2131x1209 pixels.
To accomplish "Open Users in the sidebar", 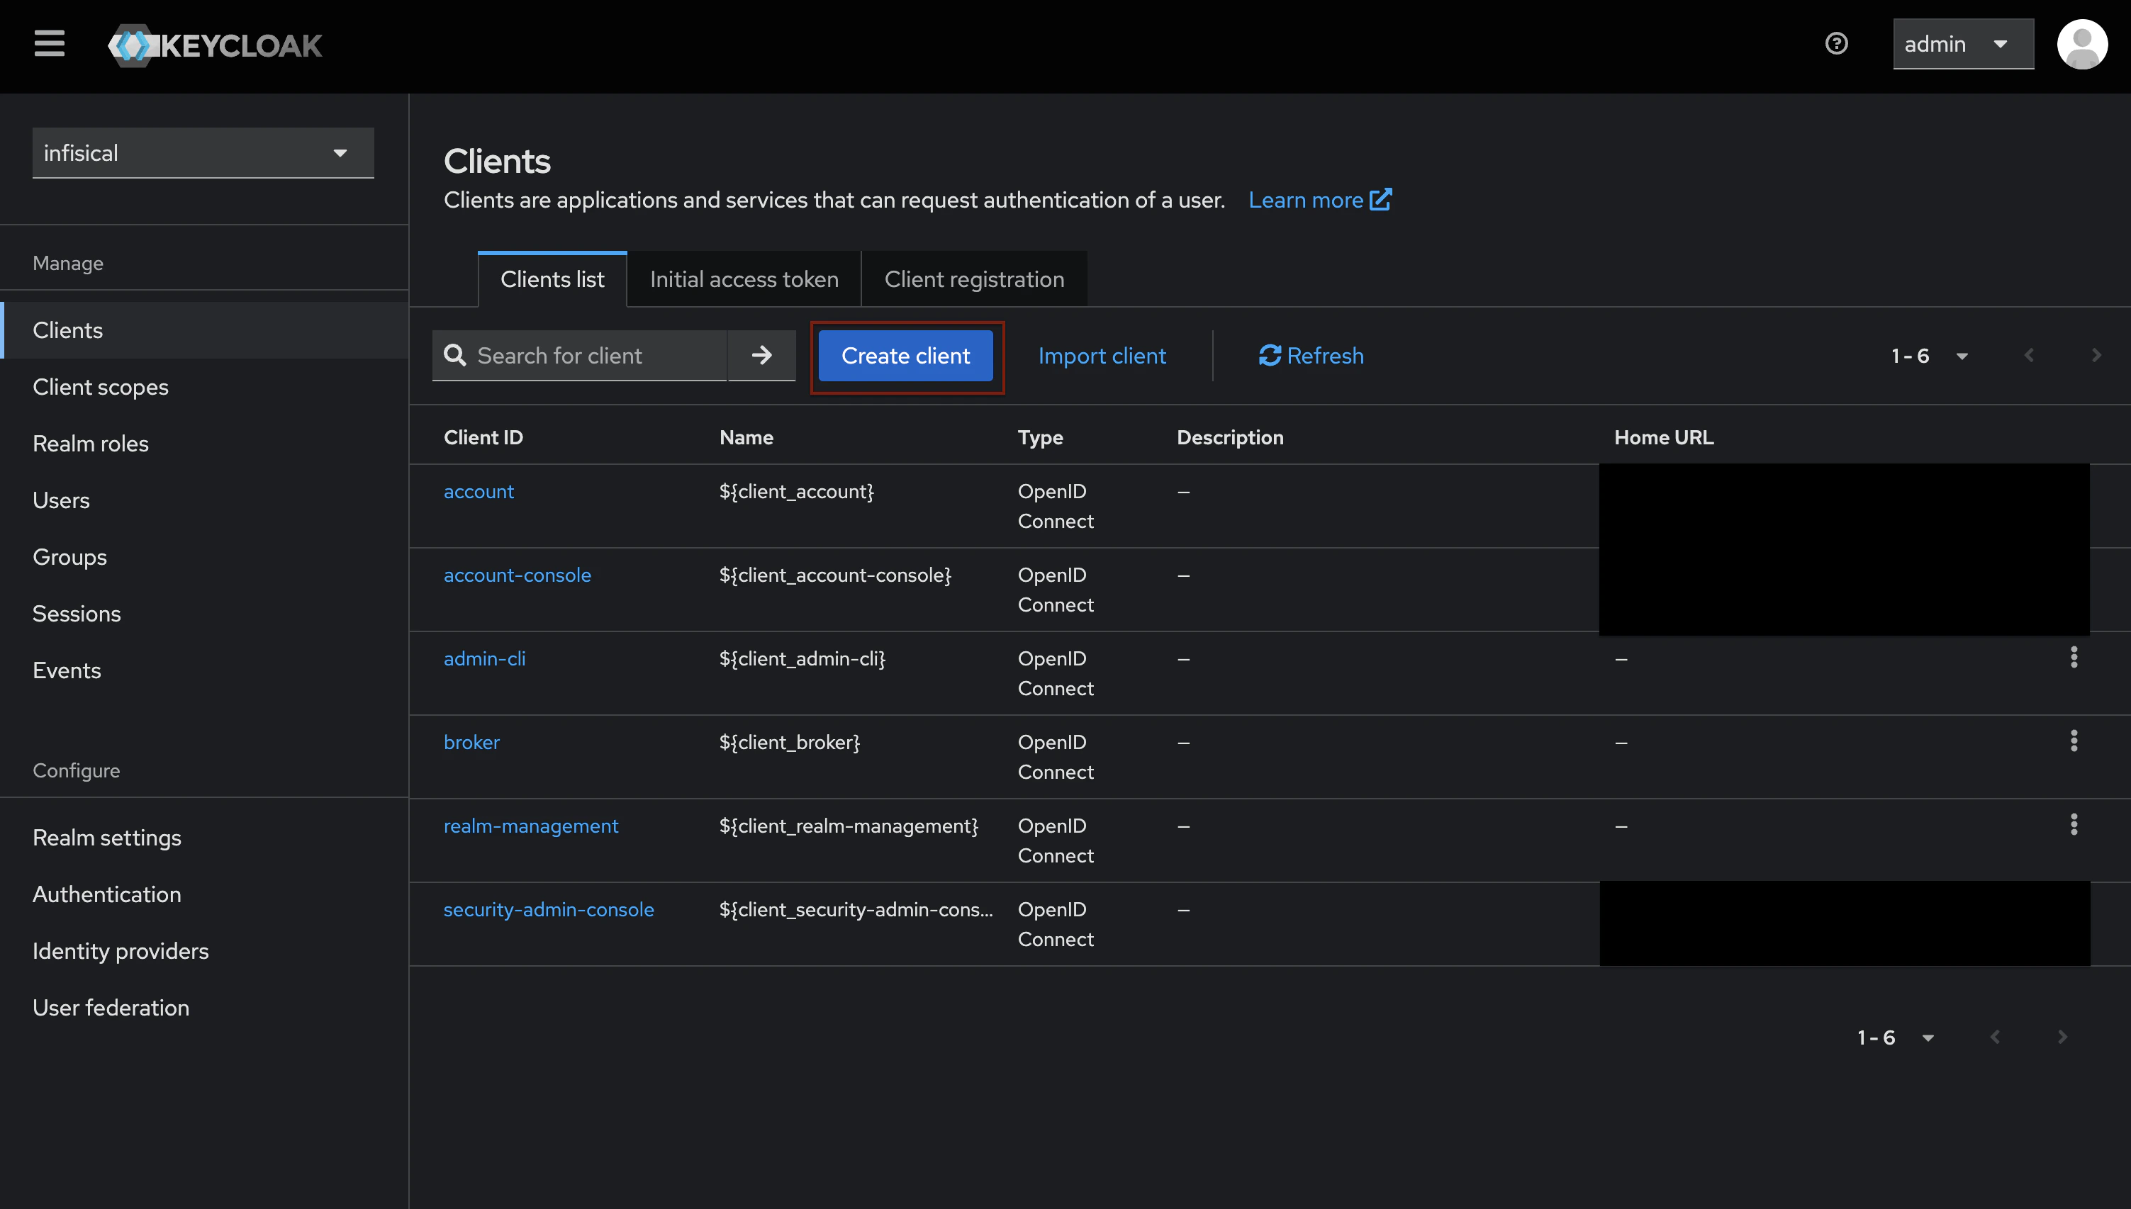I will [204, 501].
